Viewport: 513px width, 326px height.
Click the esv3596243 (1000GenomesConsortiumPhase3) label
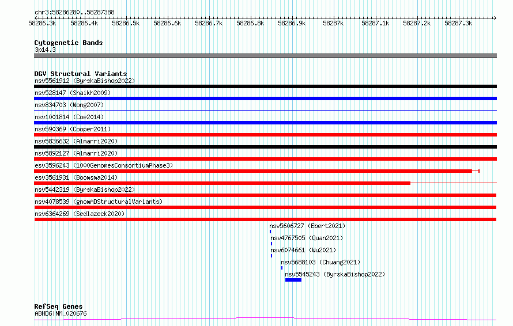point(104,165)
